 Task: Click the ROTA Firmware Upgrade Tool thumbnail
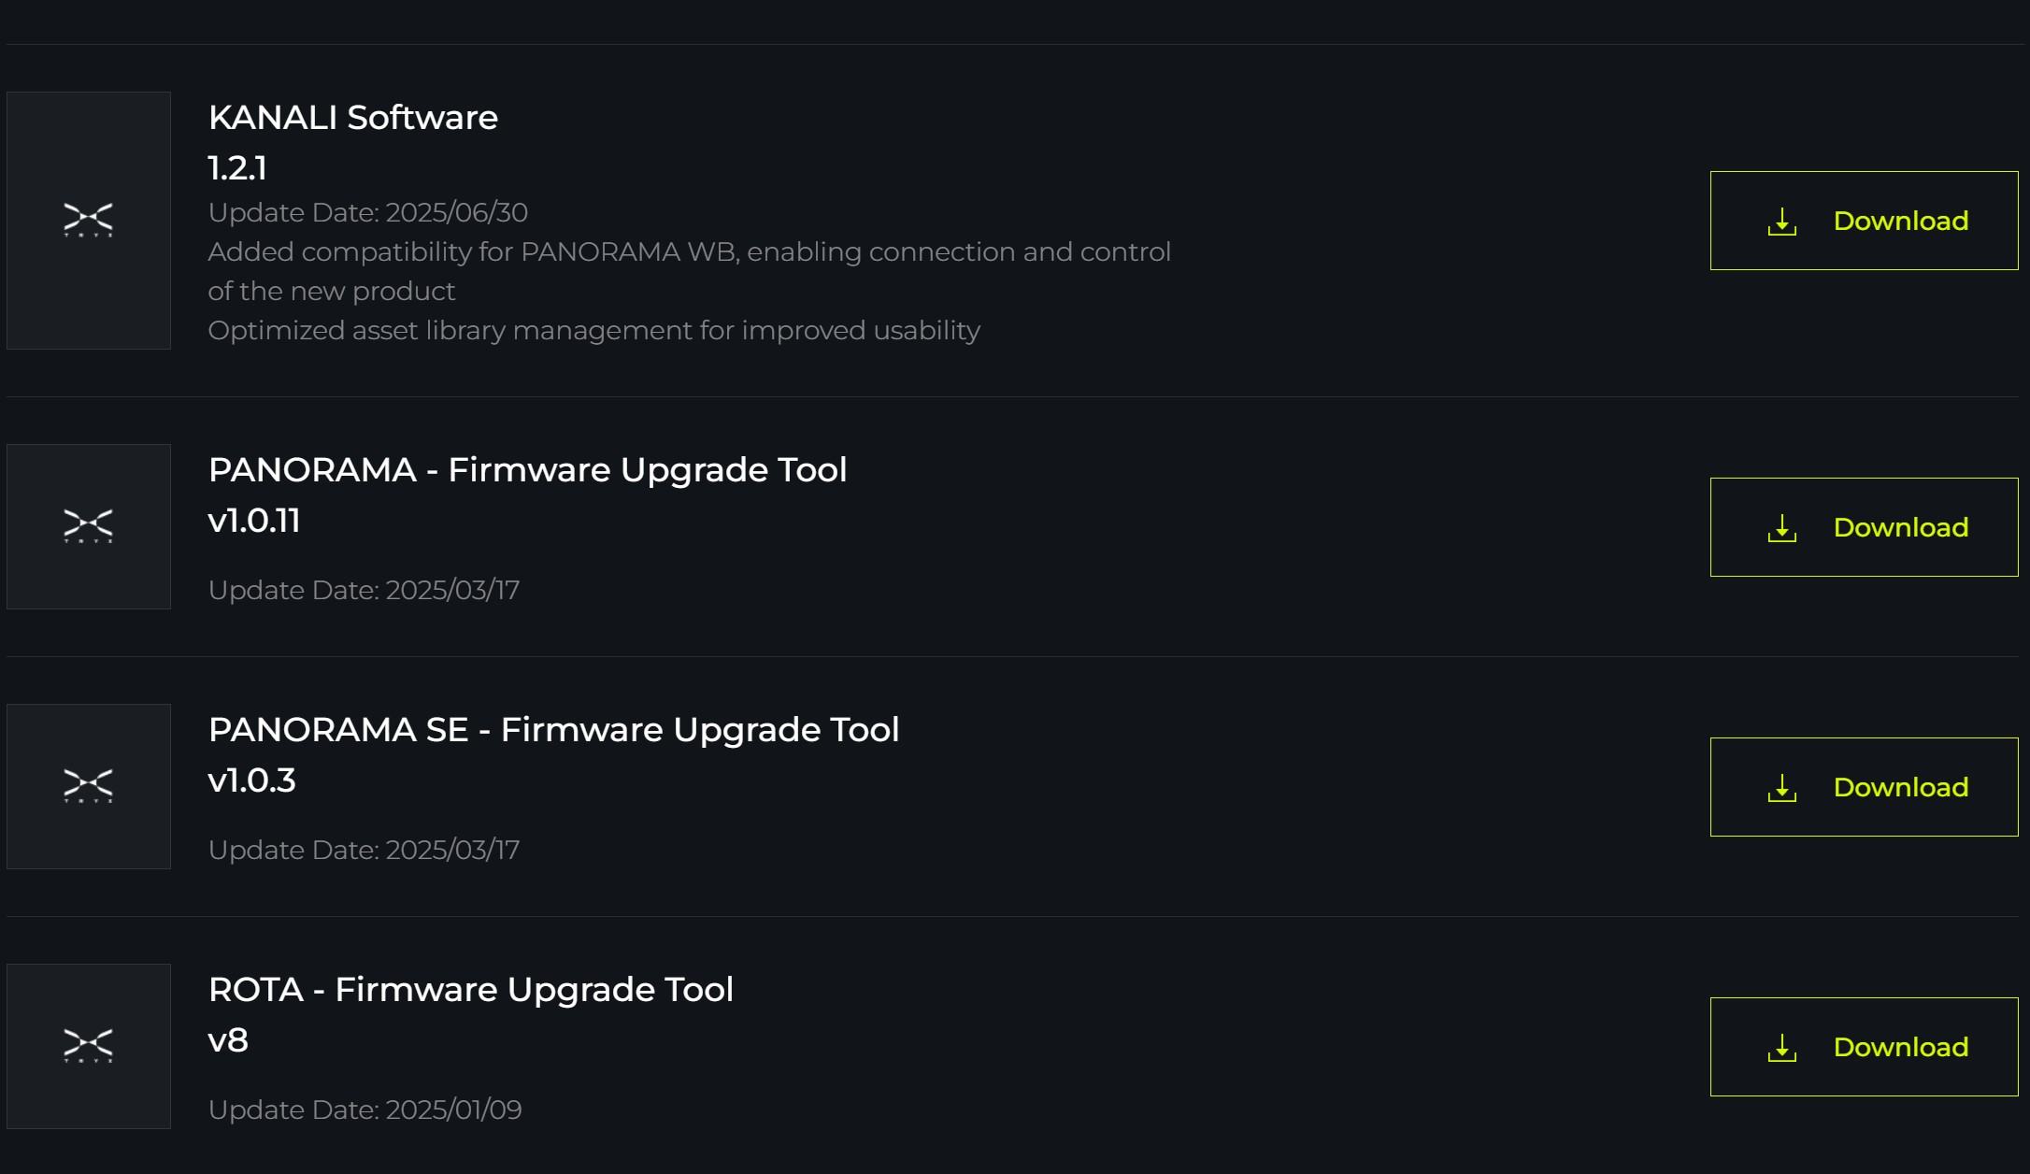pyautogui.click(x=89, y=1046)
